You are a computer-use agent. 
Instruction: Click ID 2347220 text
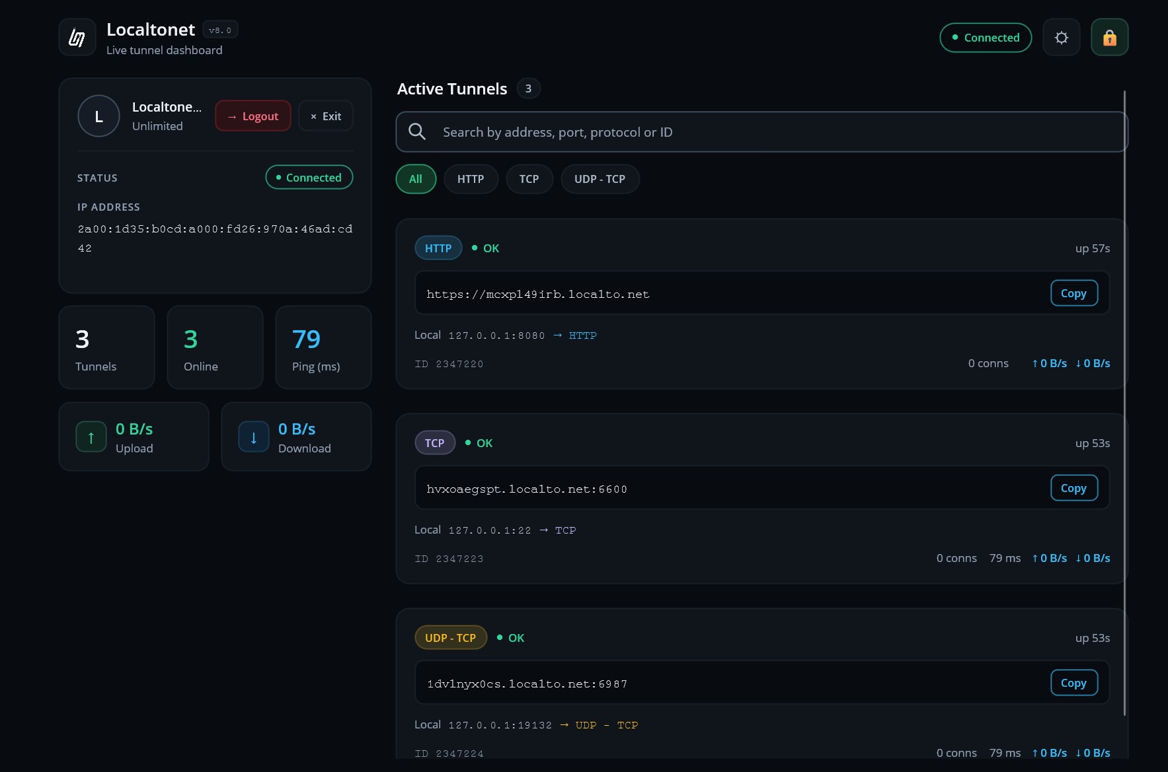pos(449,364)
